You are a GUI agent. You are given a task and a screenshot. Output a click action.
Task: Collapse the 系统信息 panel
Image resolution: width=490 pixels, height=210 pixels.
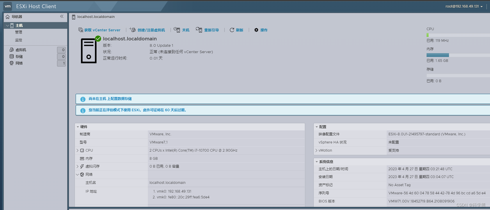317,162
